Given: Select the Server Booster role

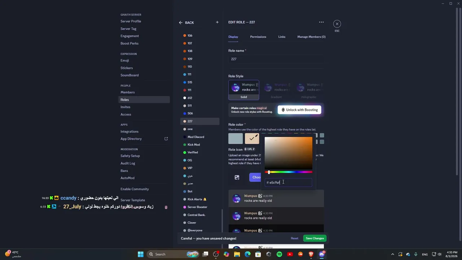Looking at the screenshot, I should coord(200,207).
